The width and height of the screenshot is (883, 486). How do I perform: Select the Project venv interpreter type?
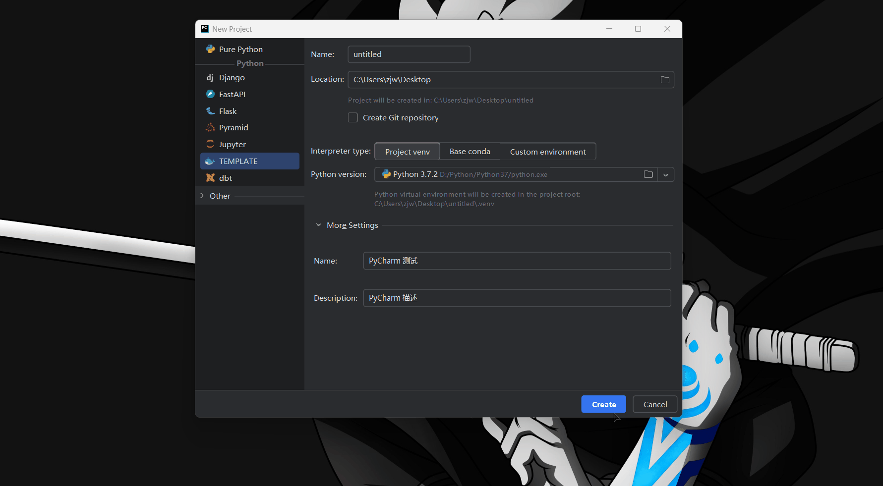coord(408,152)
